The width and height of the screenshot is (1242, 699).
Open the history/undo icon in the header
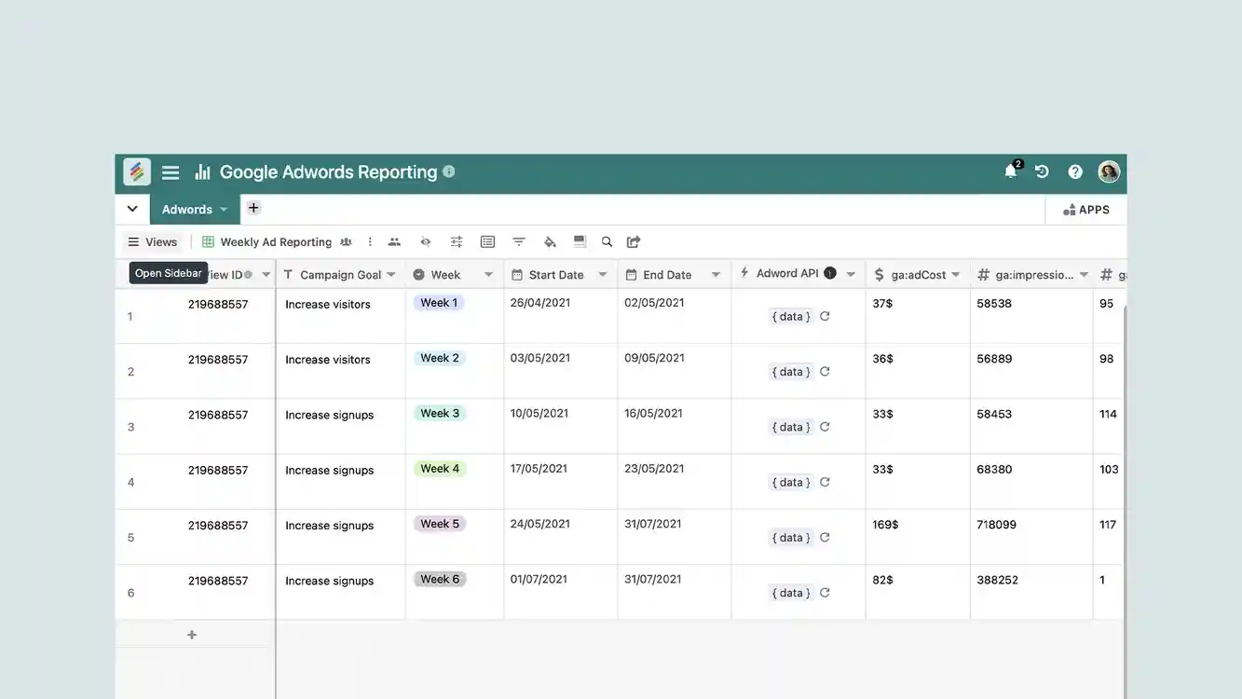click(x=1041, y=171)
